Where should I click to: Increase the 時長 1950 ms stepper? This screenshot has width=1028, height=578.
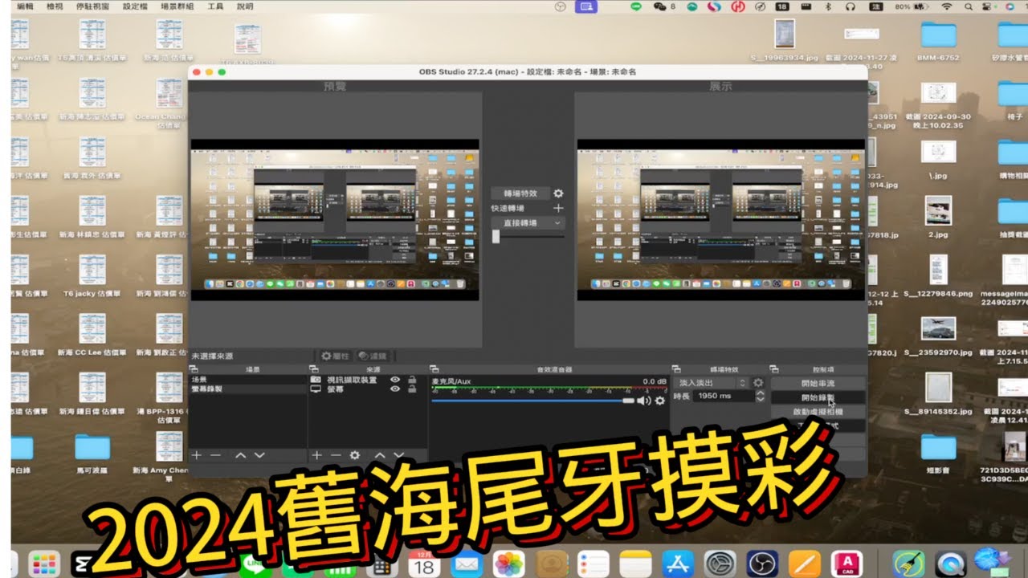(760, 393)
